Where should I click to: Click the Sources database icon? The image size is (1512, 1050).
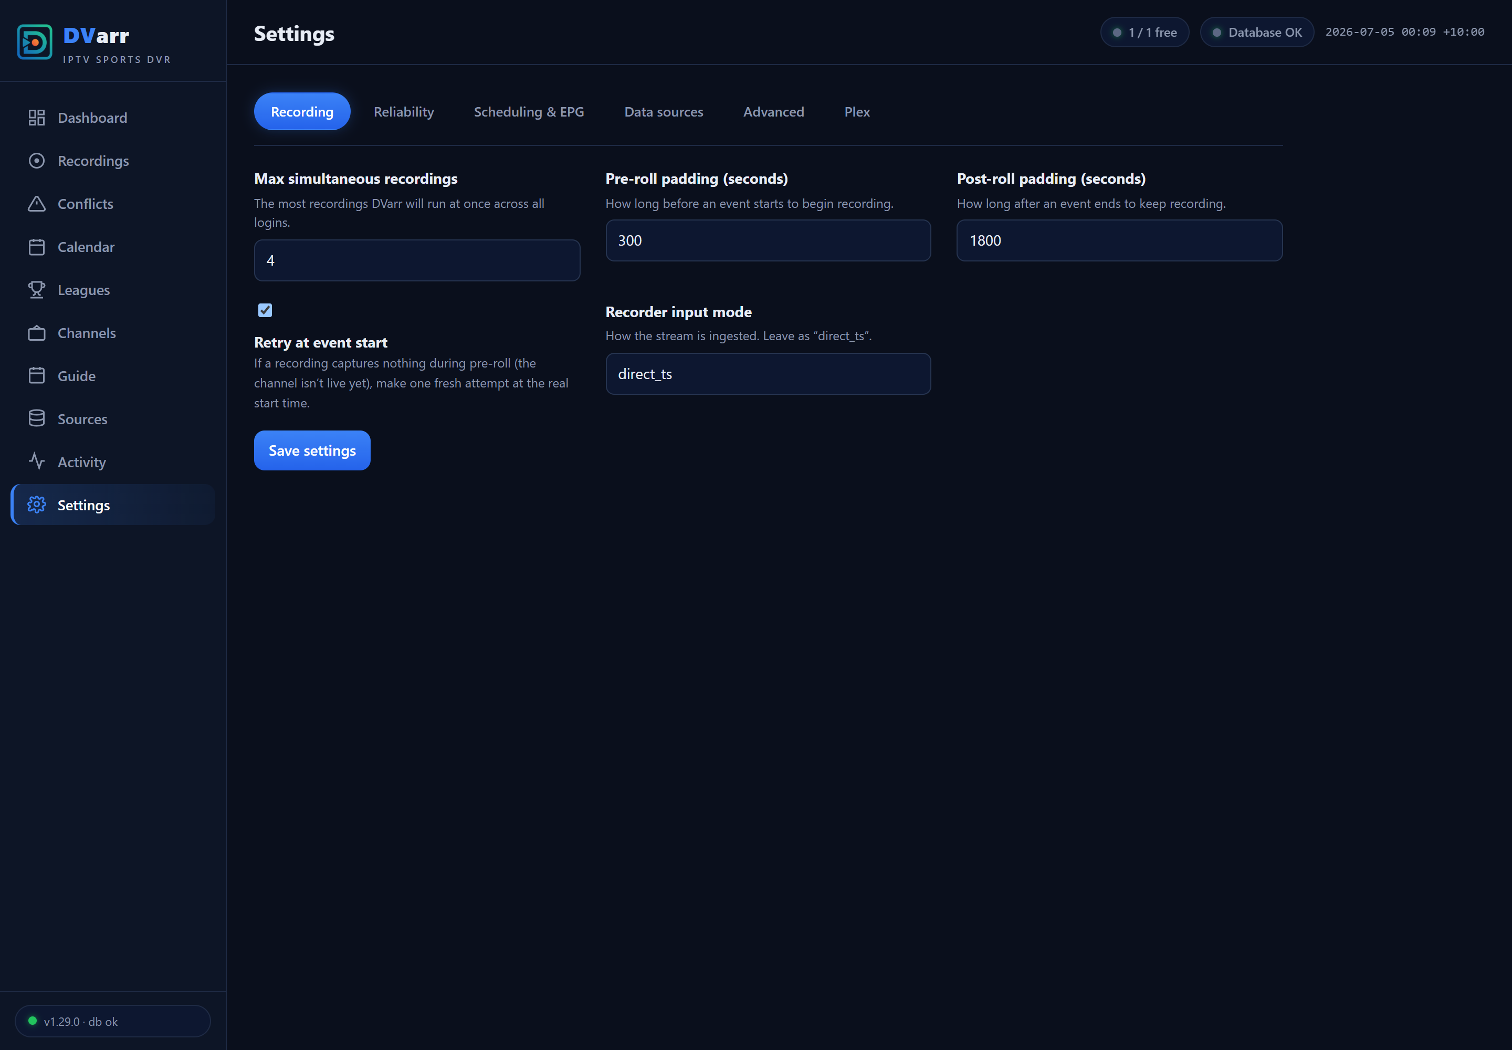tap(37, 419)
